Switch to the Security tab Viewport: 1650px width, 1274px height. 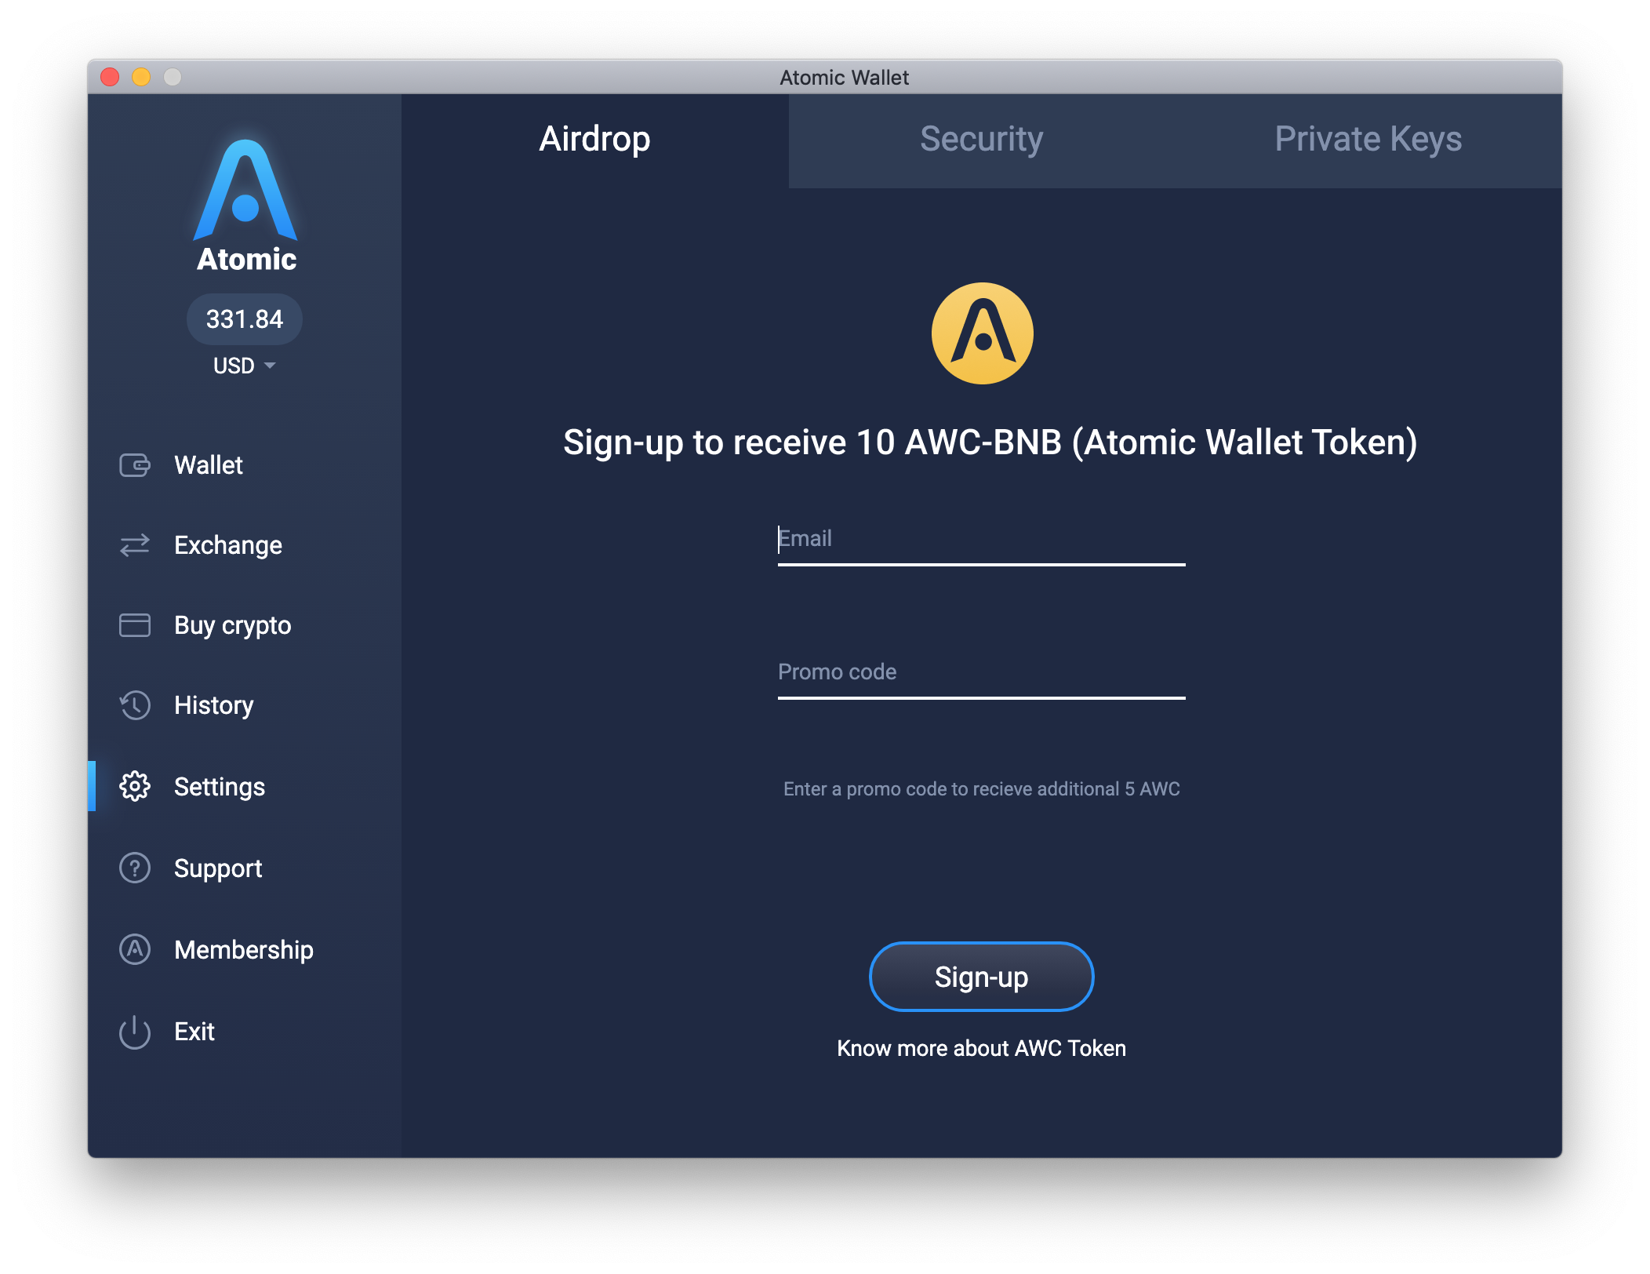(x=983, y=136)
